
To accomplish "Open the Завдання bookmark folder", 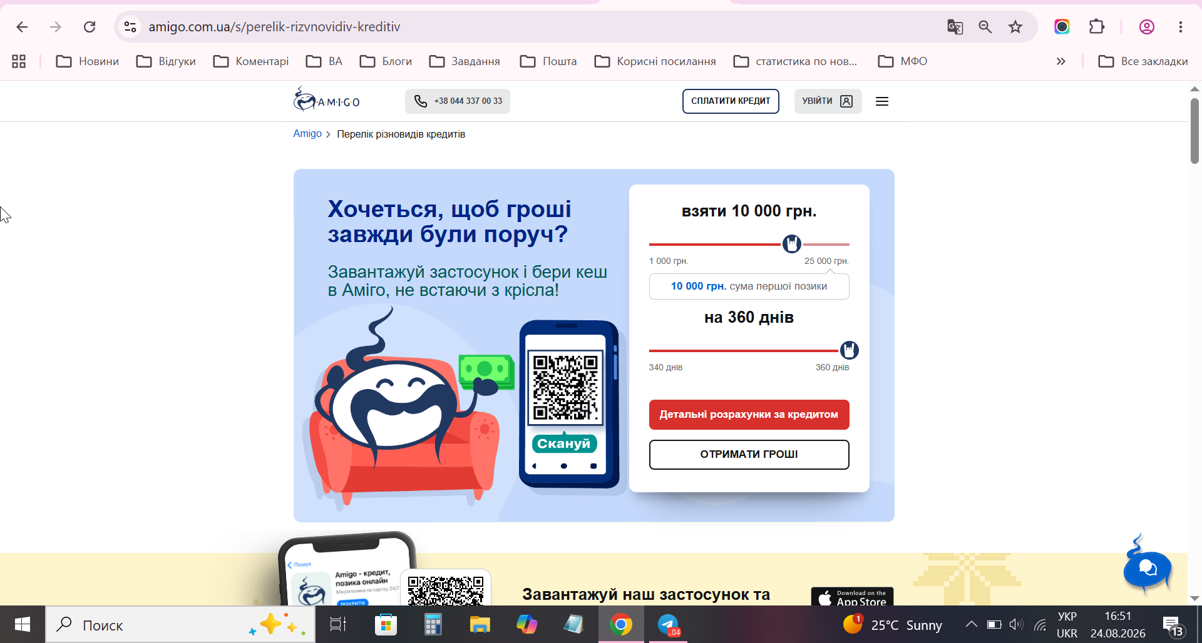I will [x=465, y=61].
